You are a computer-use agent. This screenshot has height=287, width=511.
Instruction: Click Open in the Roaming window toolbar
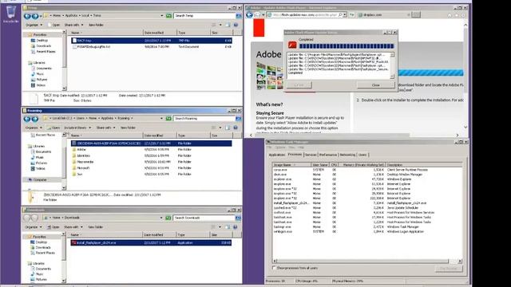tap(53, 128)
